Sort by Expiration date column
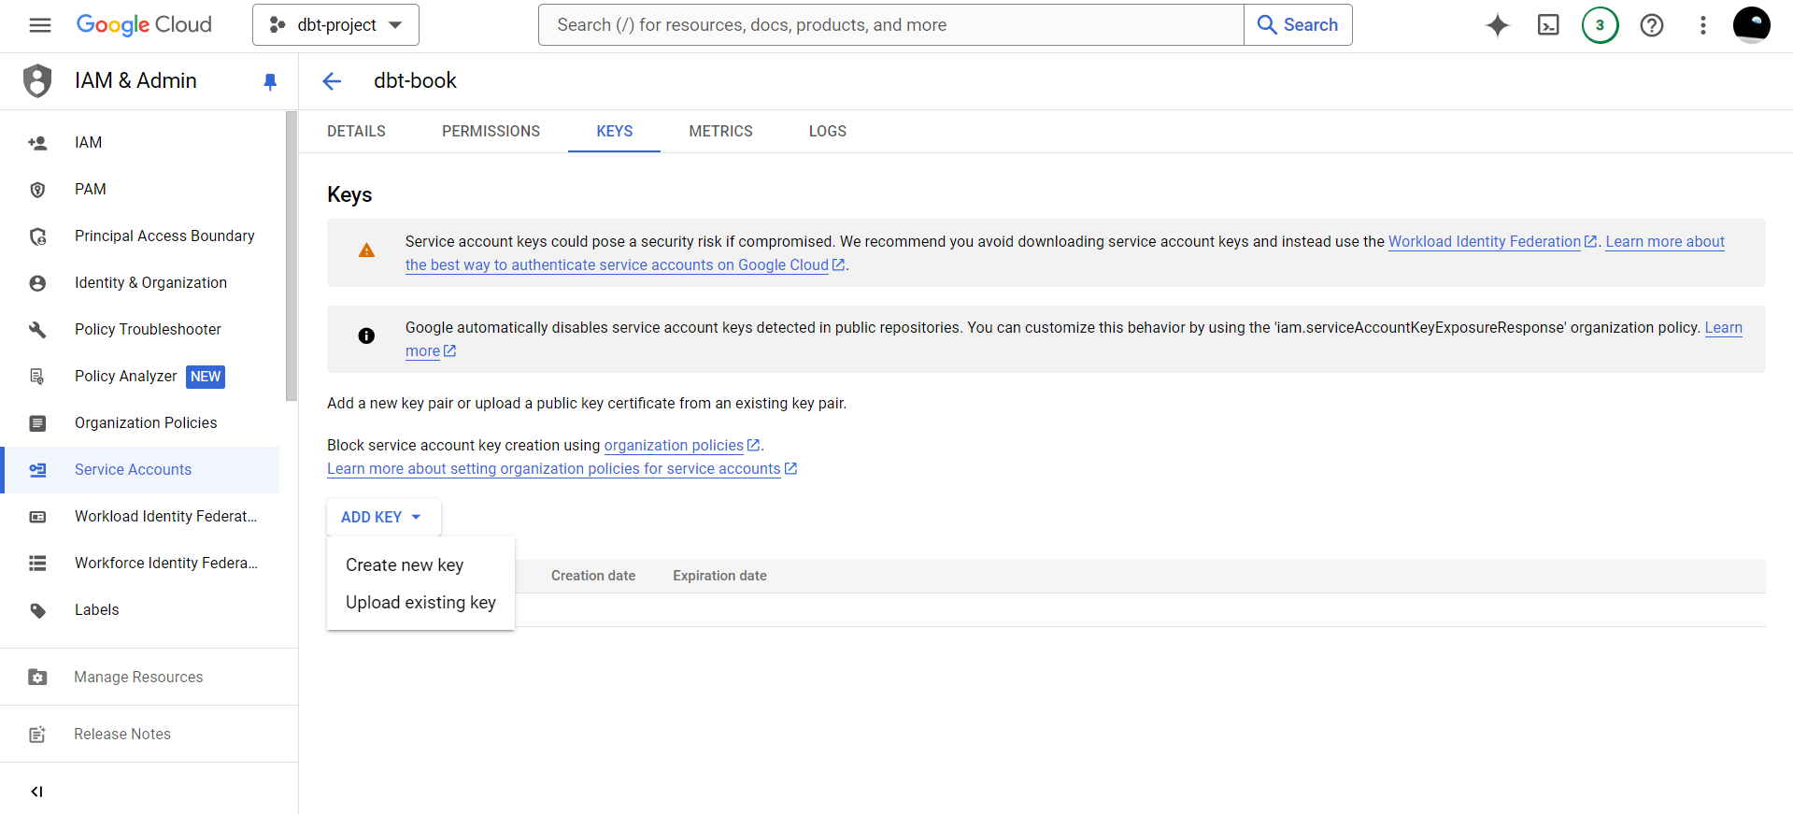Screen dimensions: 1793x814 719,577
